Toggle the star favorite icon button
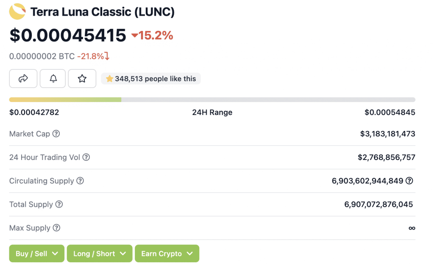 pos(82,79)
